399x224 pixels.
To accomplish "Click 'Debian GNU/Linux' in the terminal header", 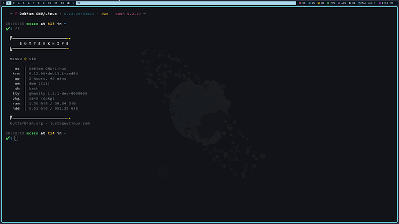I will (x=38, y=14).
